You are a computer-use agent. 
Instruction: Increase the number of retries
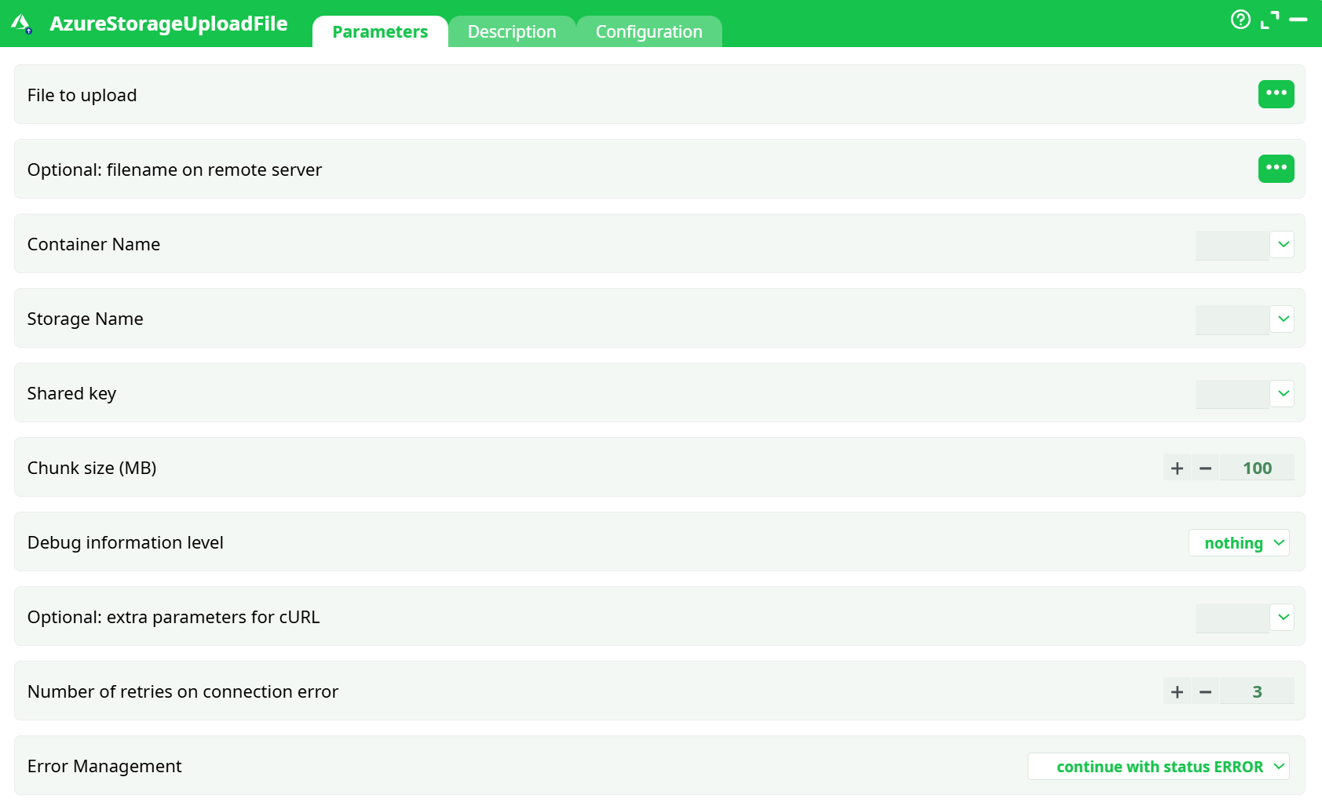point(1177,691)
